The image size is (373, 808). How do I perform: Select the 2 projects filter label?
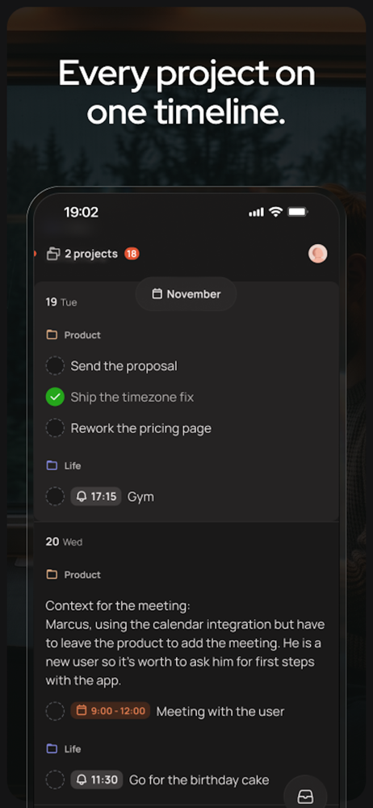[x=91, y=254]
